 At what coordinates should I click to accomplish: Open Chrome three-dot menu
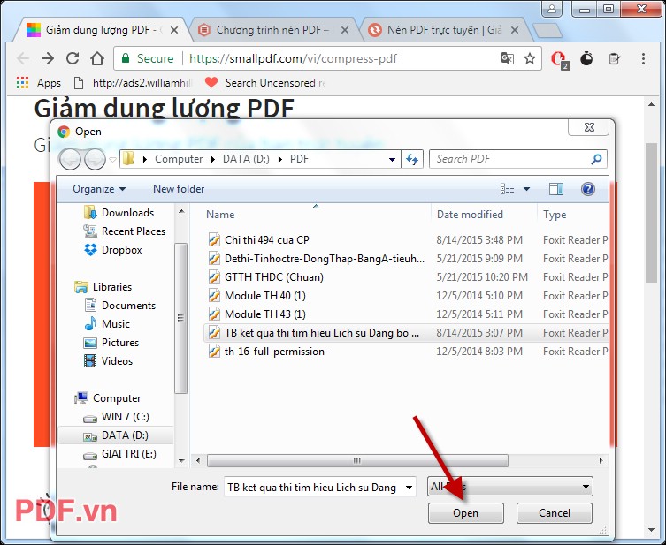click(643, 58)
